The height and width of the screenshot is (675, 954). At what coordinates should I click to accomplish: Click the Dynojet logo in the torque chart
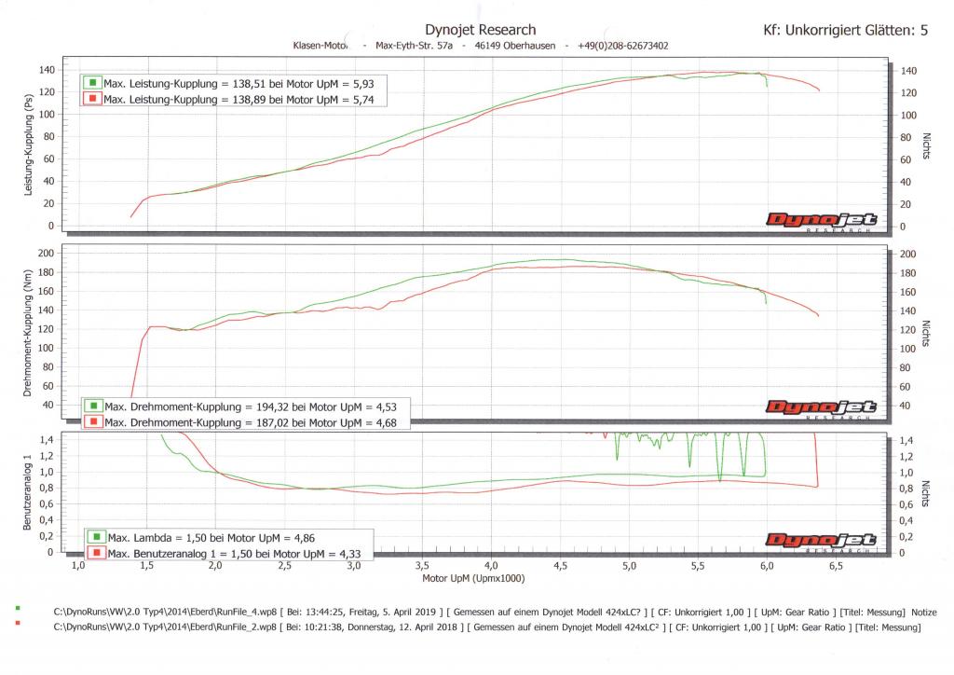(821, 408)
